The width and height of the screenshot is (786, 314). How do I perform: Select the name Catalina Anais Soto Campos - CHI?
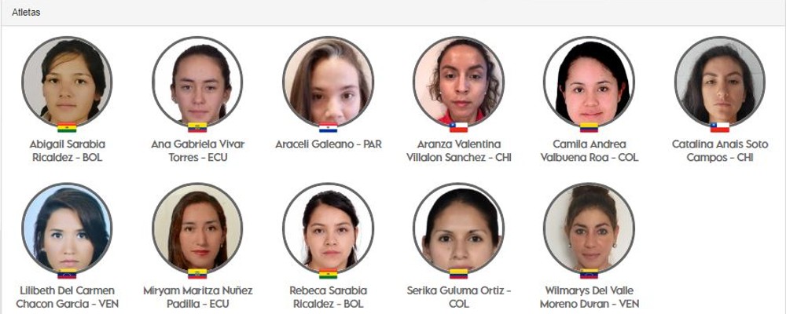tap(720, 151)
